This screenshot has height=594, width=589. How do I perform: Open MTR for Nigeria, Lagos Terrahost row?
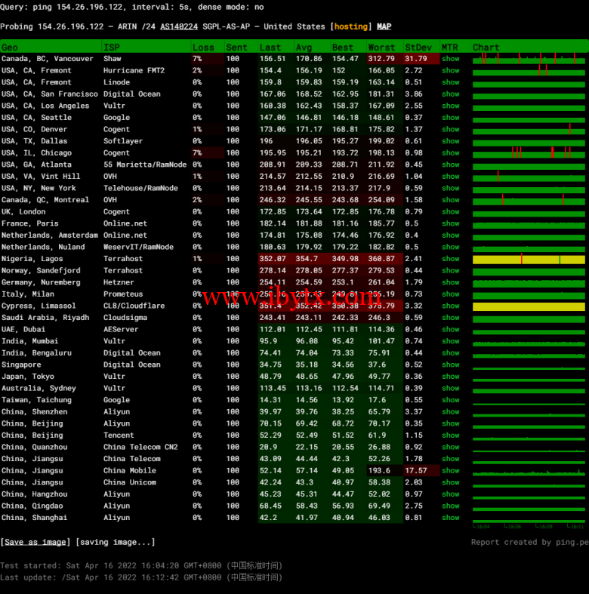(x=451, y=259)
